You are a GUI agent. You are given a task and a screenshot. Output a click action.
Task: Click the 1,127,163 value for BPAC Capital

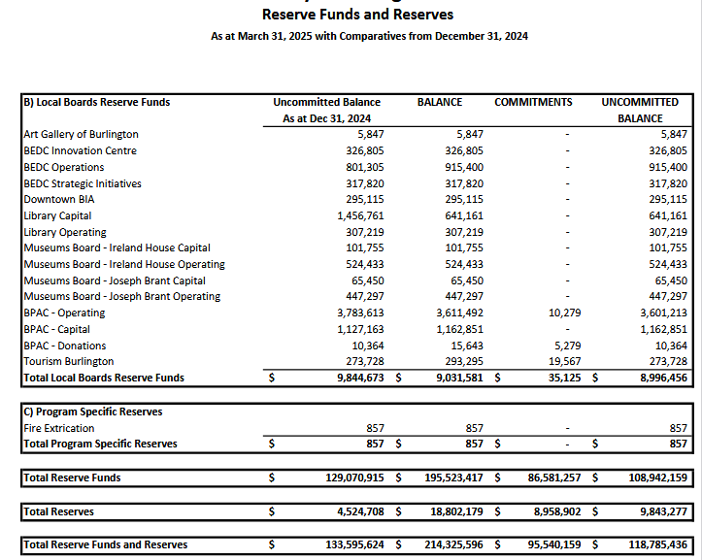tap(360, 329)
